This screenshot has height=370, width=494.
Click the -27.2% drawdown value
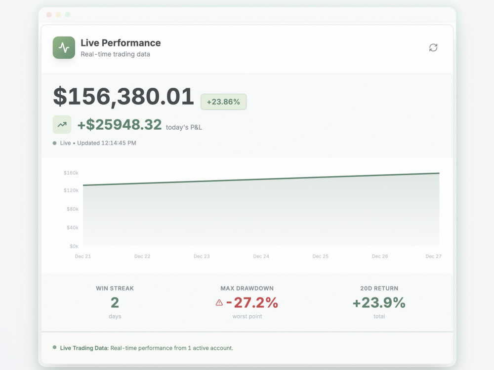coord(252,303)
